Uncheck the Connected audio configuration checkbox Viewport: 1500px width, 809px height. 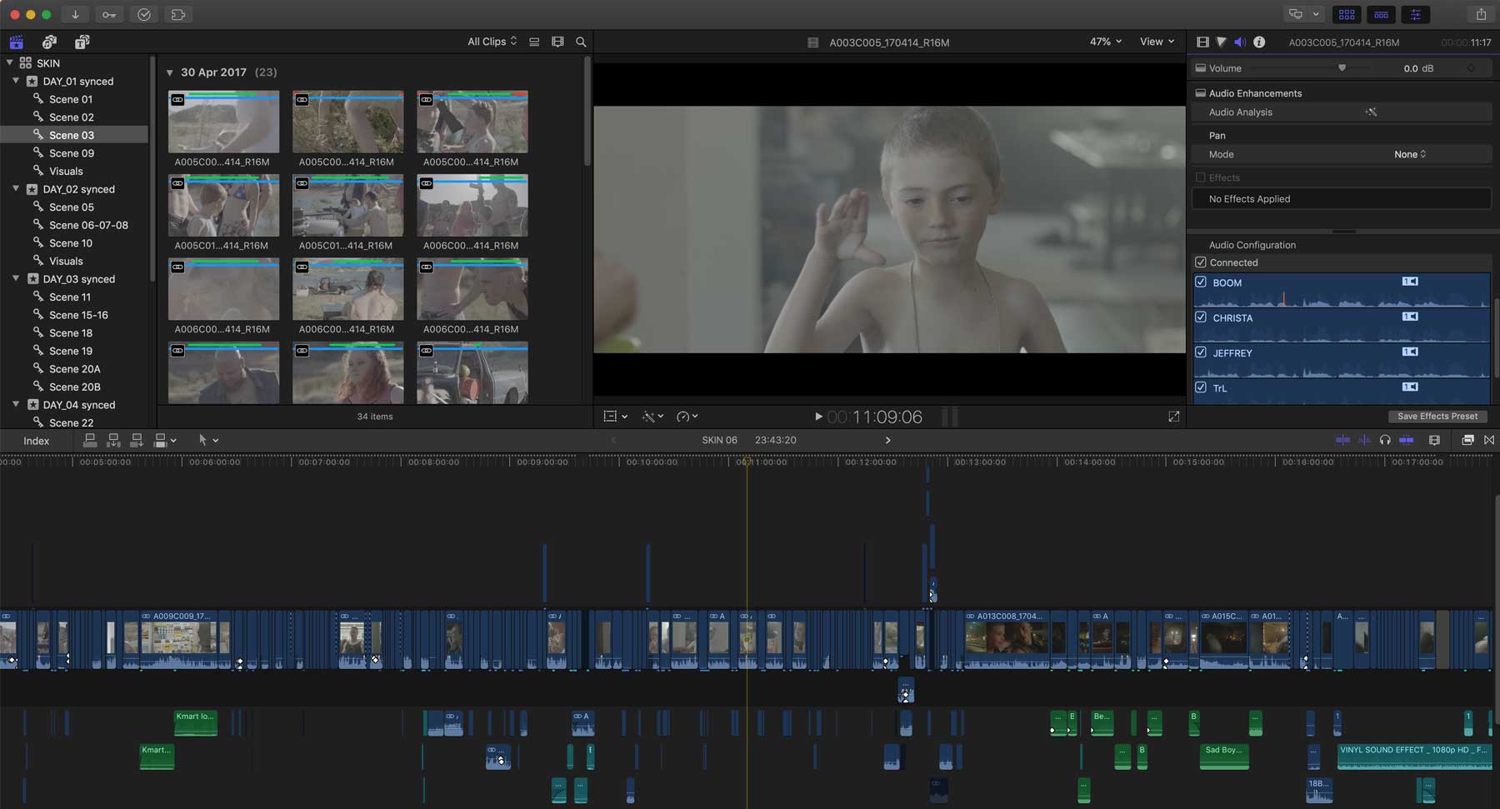click(1201, 262)
